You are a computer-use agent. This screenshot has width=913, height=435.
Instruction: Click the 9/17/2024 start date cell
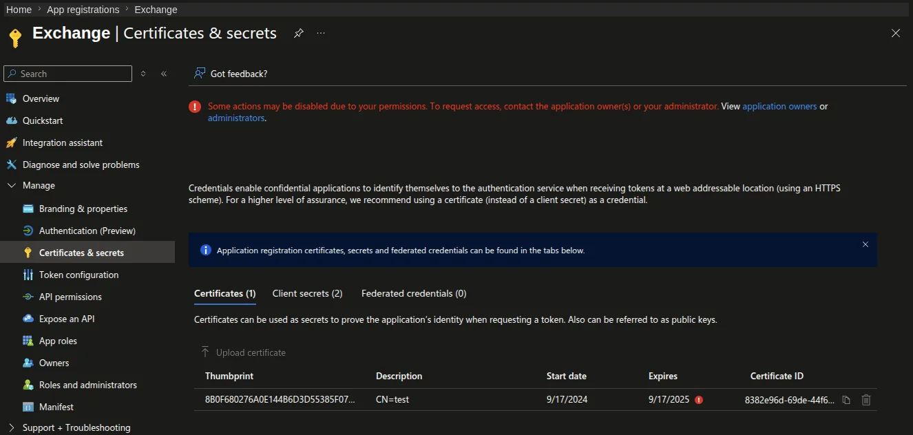pos(567,400)
